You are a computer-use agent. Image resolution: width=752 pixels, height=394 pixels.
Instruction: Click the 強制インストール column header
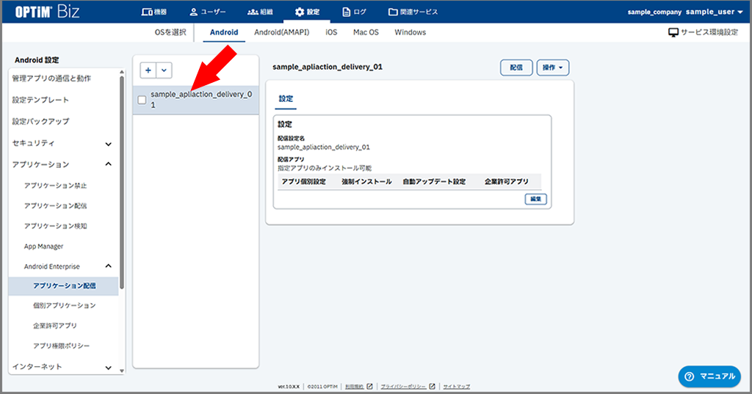point(366,182)
